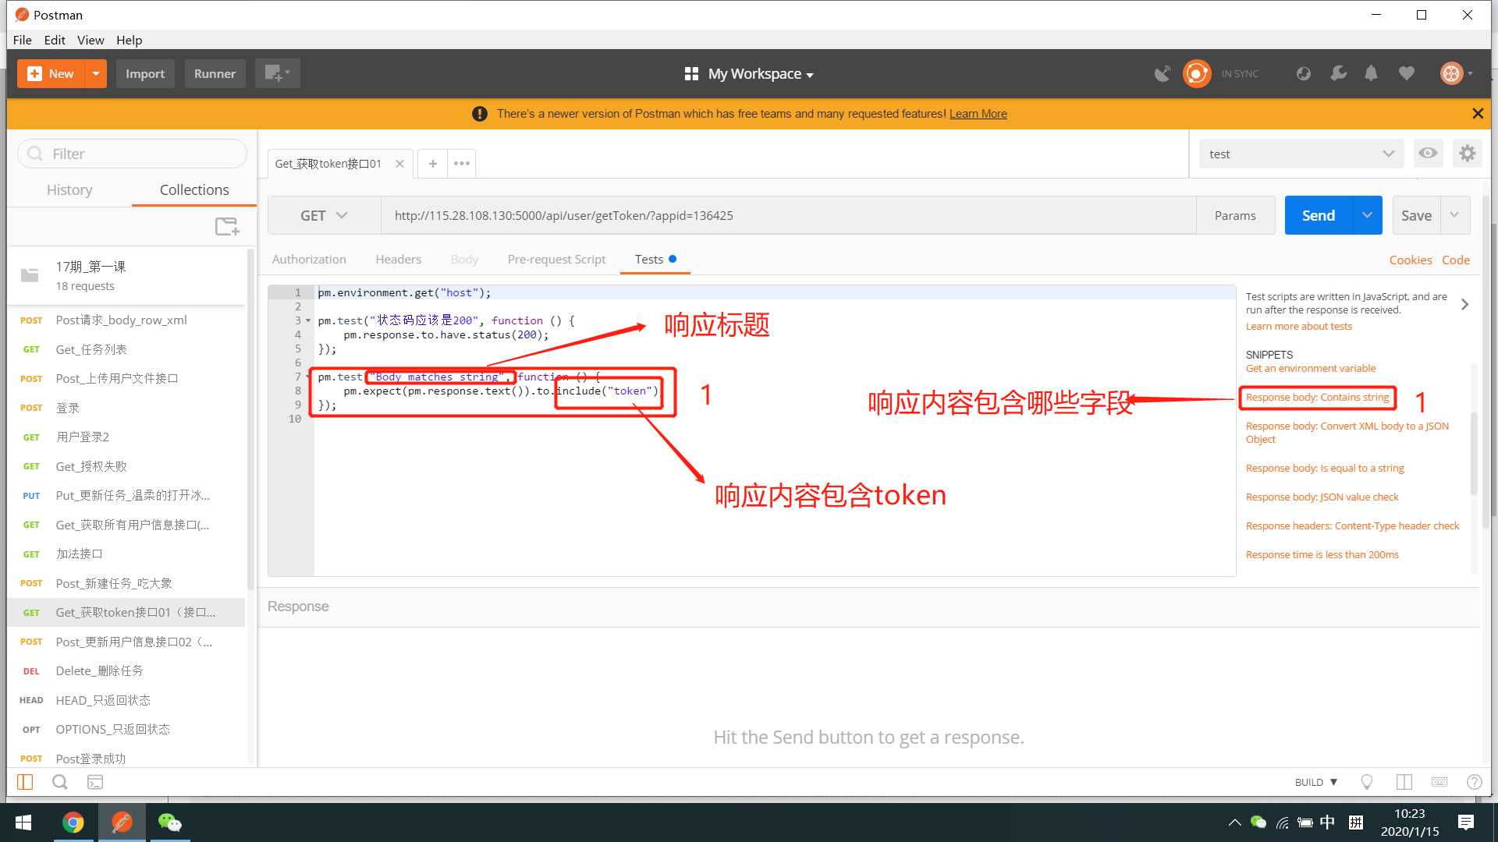Toggle the sidebar icon in status bar

[x=25, y=782]
